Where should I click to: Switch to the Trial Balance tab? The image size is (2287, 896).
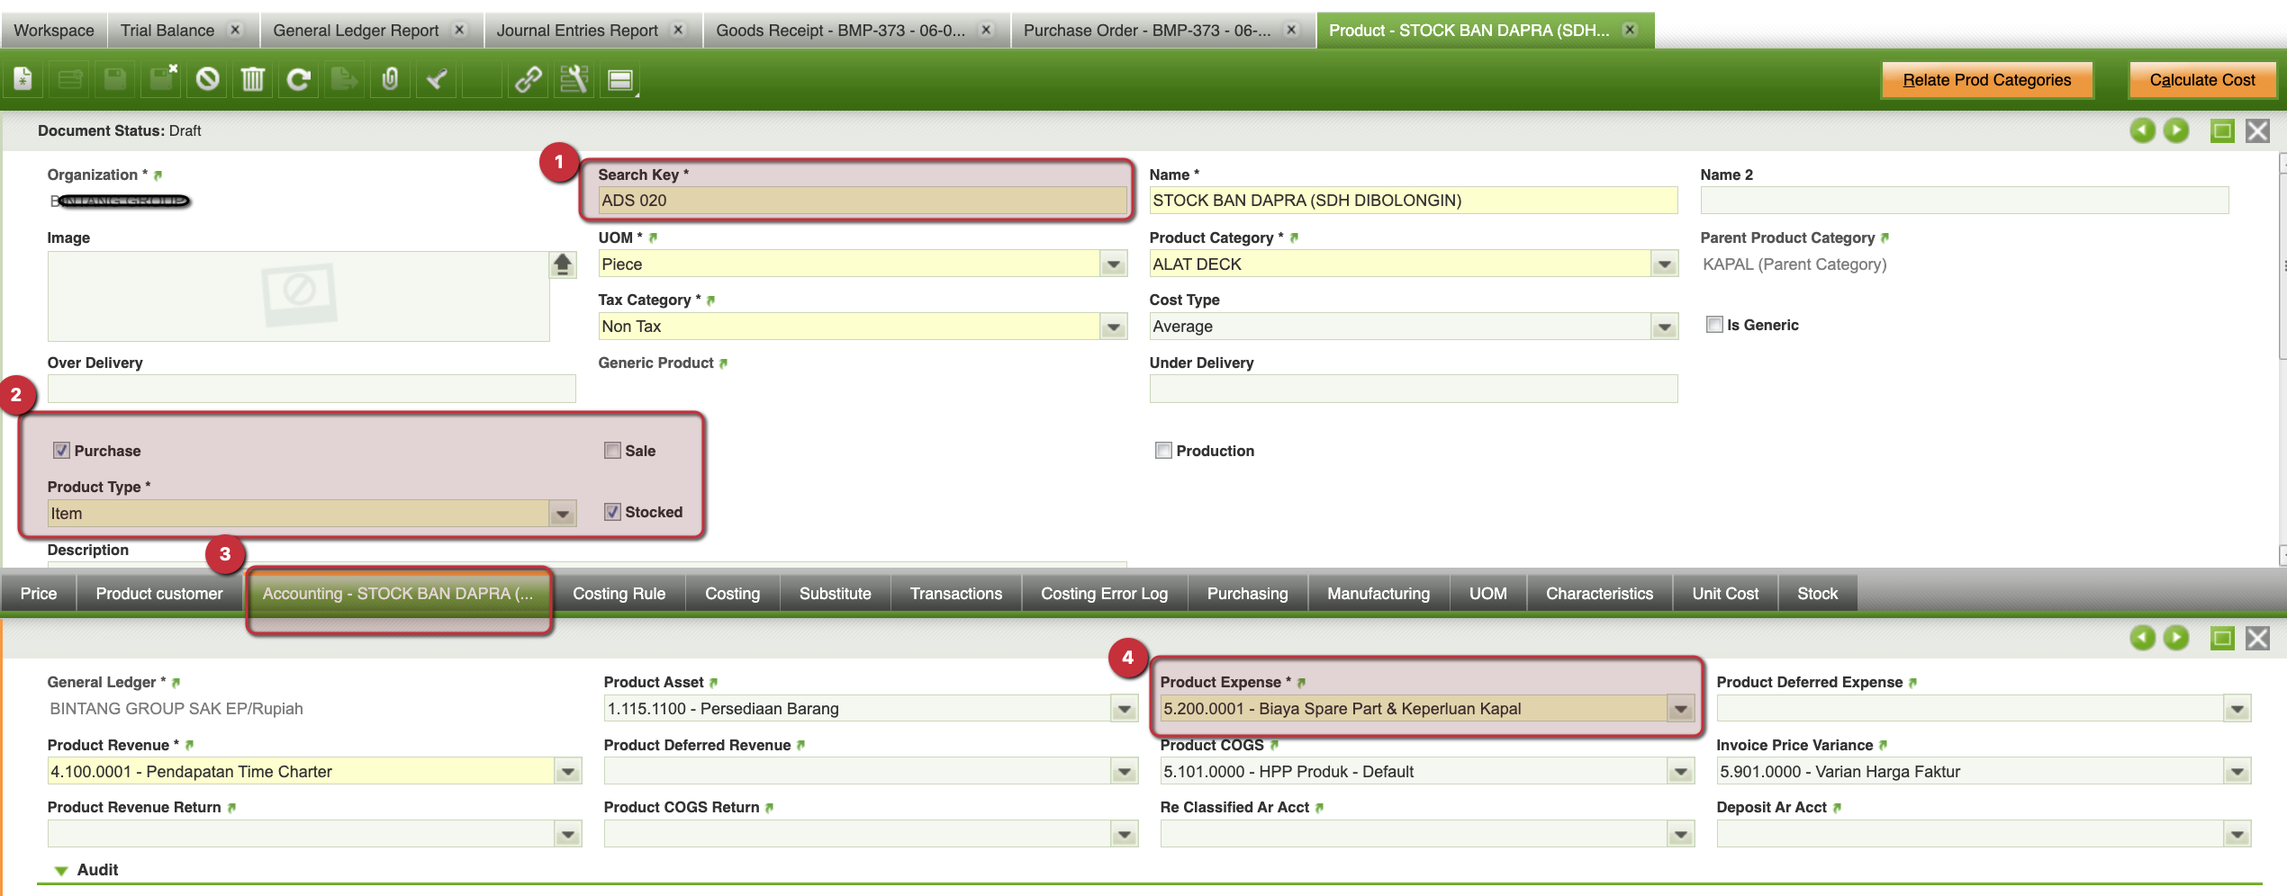167,31
